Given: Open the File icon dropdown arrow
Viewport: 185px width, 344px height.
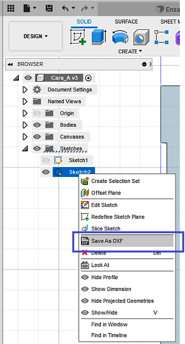Looking at the screenshot, I should point(35,8).
